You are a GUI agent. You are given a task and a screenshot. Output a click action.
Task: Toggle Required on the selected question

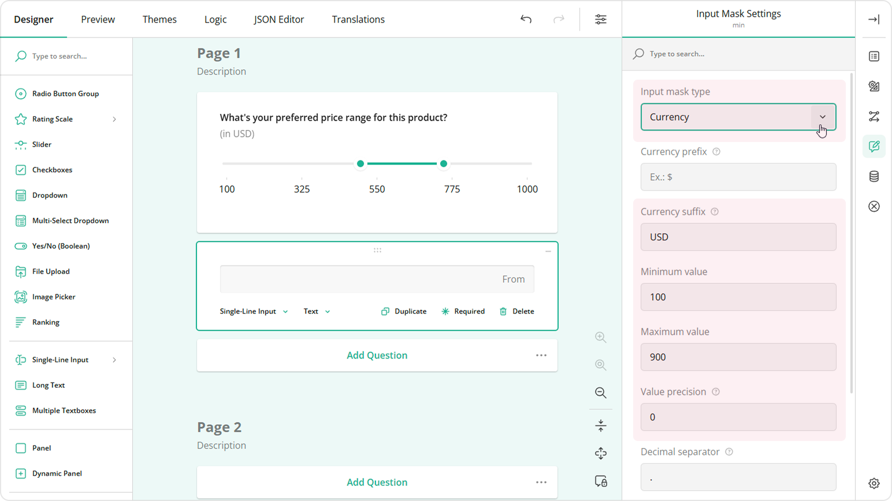pos(463,311)
